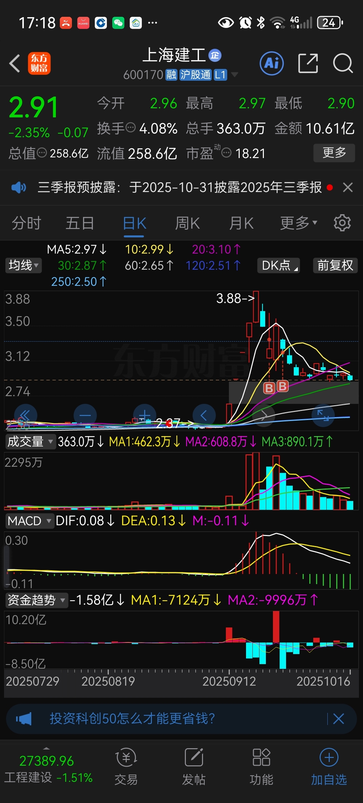The height and width of the screenshot is (803, 363).
Task: Tap the 3.88 high-point label on chart
Action: pyautogui.click(x=235, y=298)
